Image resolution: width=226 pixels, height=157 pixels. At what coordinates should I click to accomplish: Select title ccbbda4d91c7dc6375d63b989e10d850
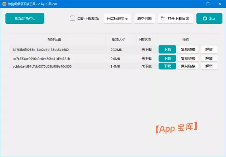point(42,66)
